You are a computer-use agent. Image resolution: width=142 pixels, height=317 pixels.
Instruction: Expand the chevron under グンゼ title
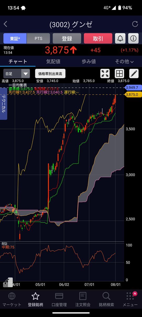tap(71, 30)
